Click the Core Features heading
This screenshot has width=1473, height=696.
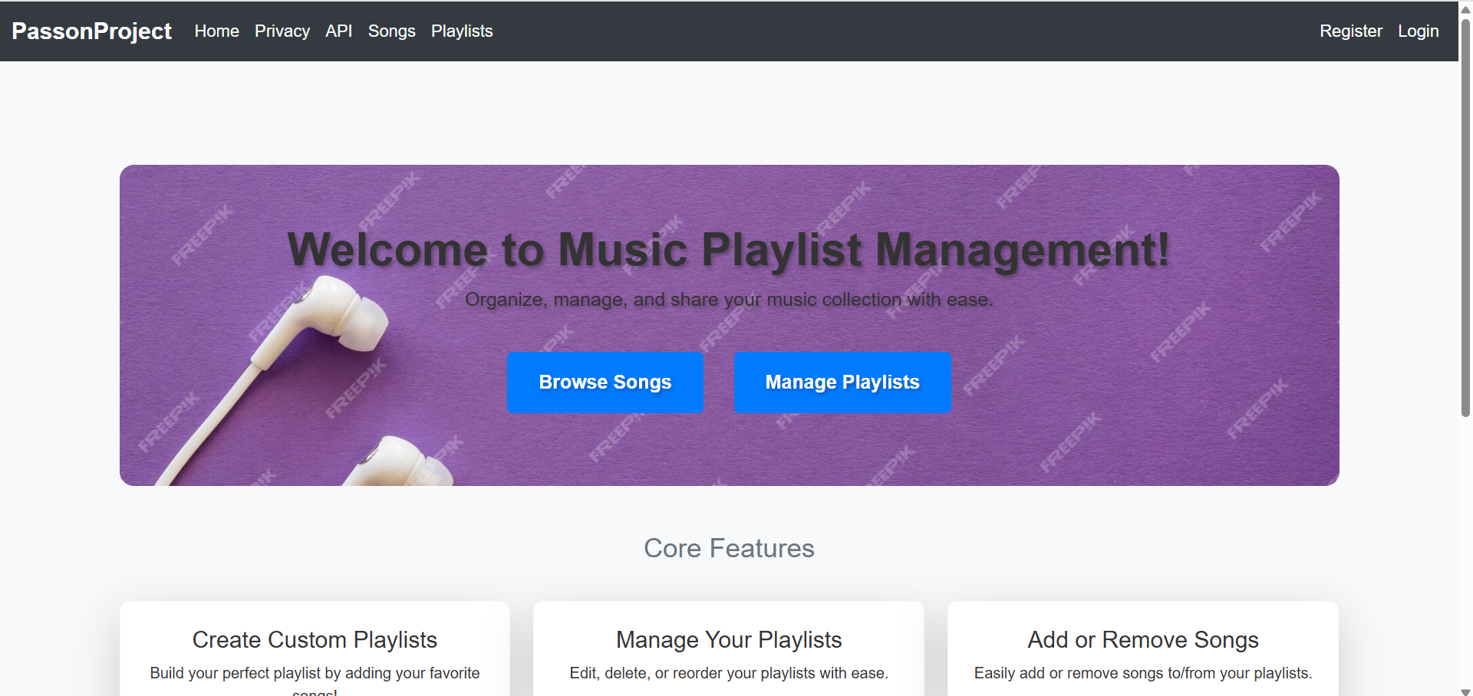tap(728, 548)
